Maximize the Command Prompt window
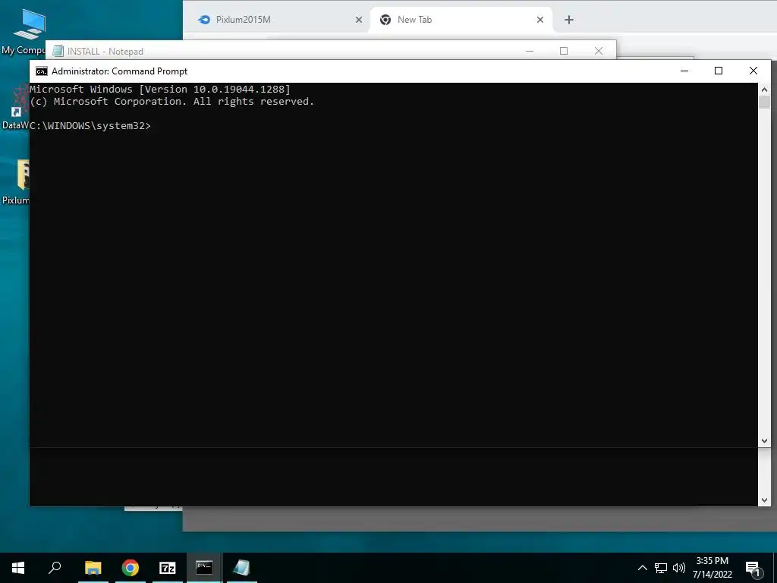This screenshot has width=777, height=583. click(x=719, y=71)
